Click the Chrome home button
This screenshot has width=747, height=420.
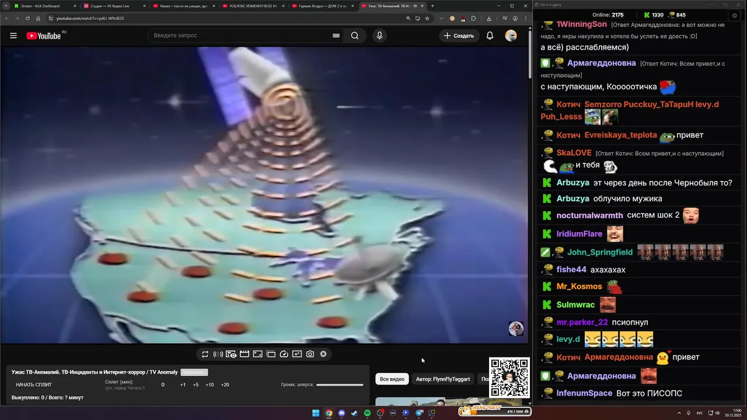click(38, 18)
